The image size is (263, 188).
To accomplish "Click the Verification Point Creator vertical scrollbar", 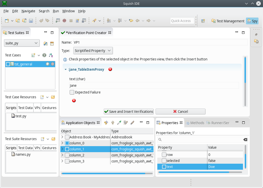I will point(245,81).
